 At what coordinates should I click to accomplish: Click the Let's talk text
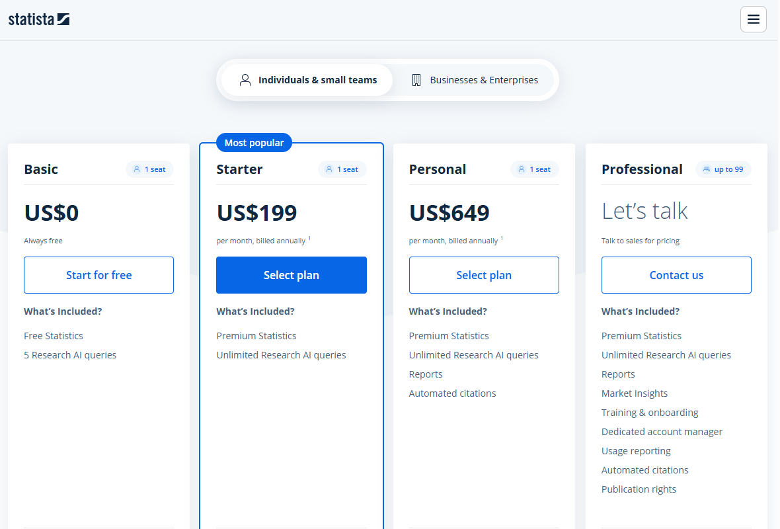[x=644, y=211]
